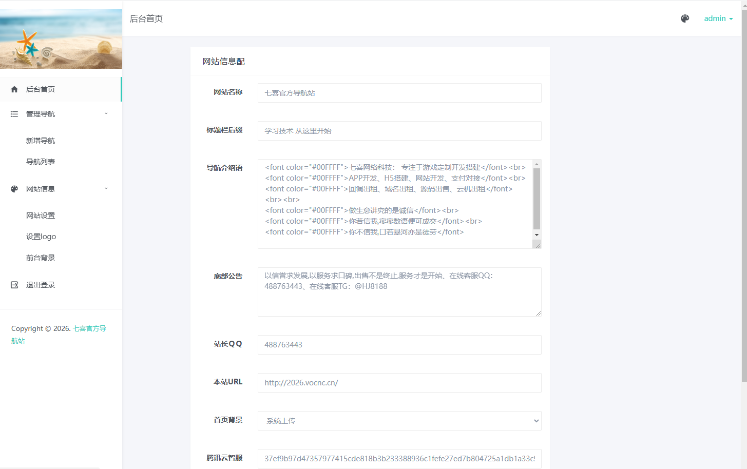Go to 网站设置 page
Image resolution: width=747 pixels, height=469 pixels.
pyautogui.click(x=41, y=215)
